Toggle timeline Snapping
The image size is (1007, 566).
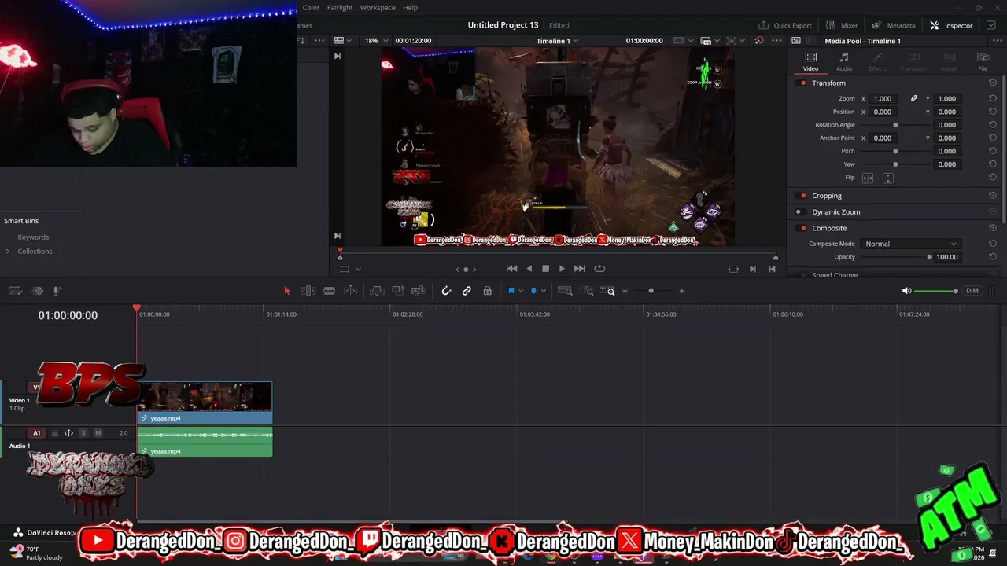coord(446,291)
